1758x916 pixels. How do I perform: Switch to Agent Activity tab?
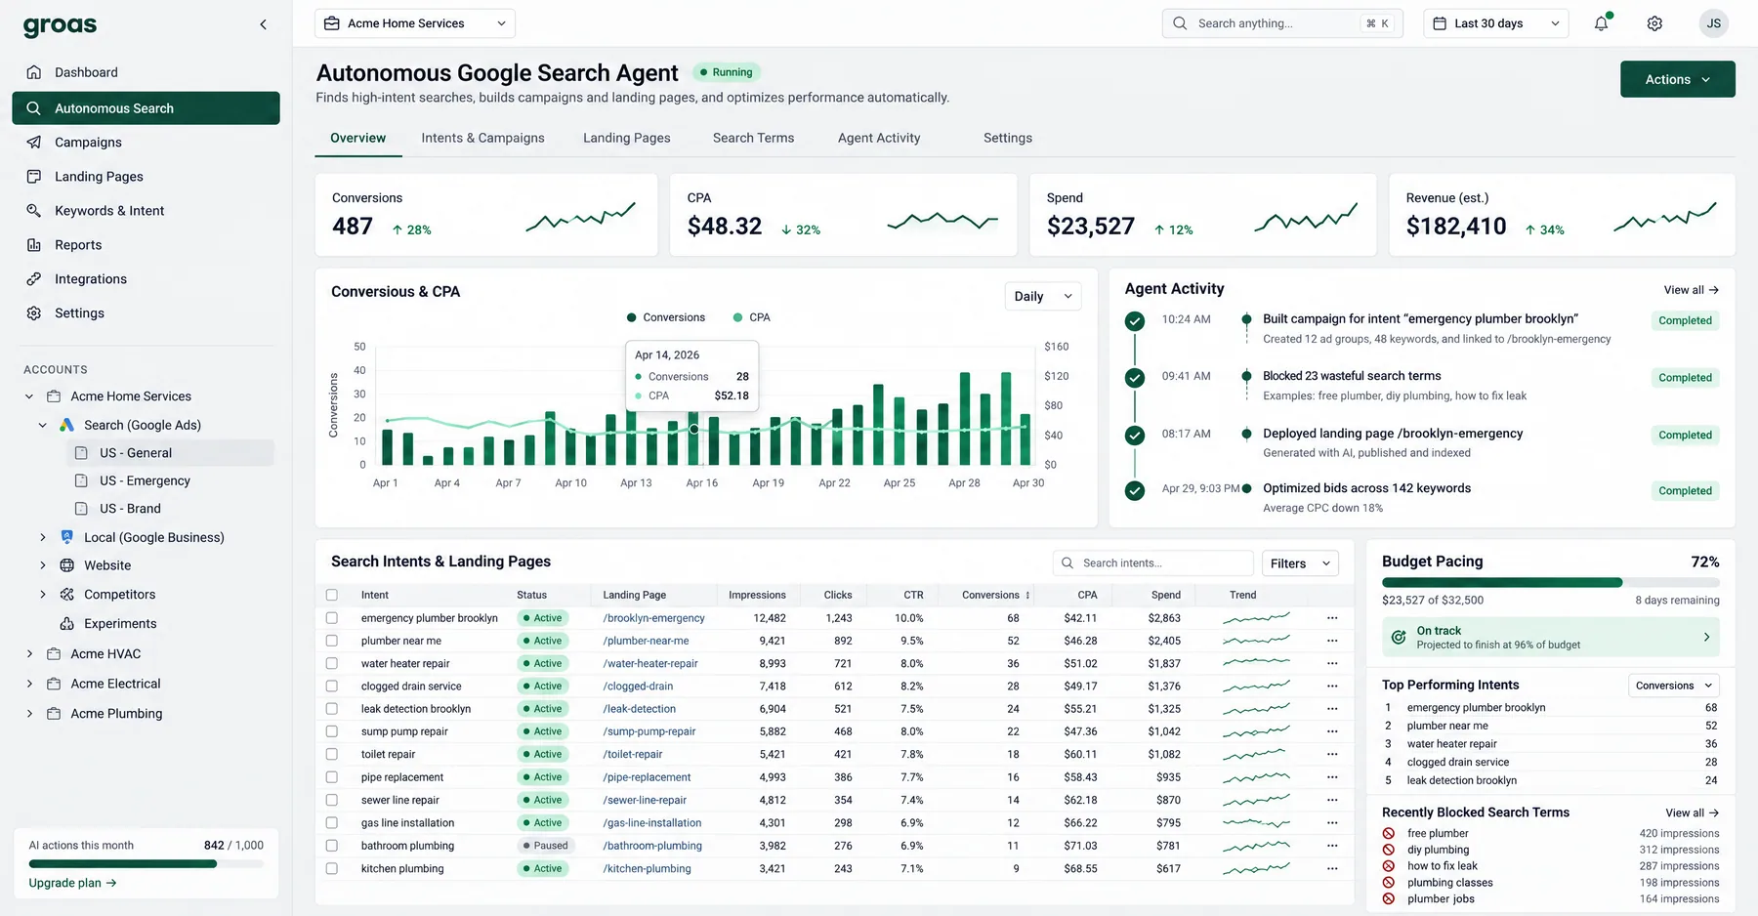tap(879, 138)
